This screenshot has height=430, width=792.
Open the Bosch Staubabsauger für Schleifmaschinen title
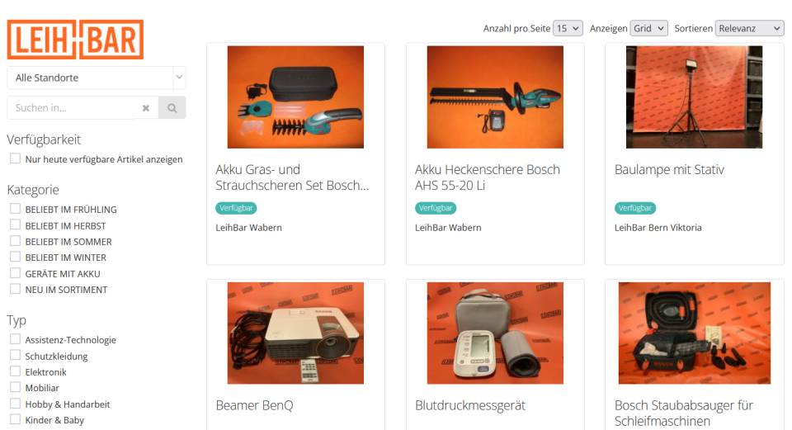(683, 413)
